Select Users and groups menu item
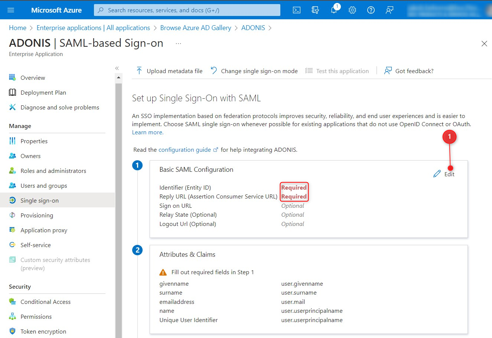This screenshot has width=492, height=338. [44, 186]
